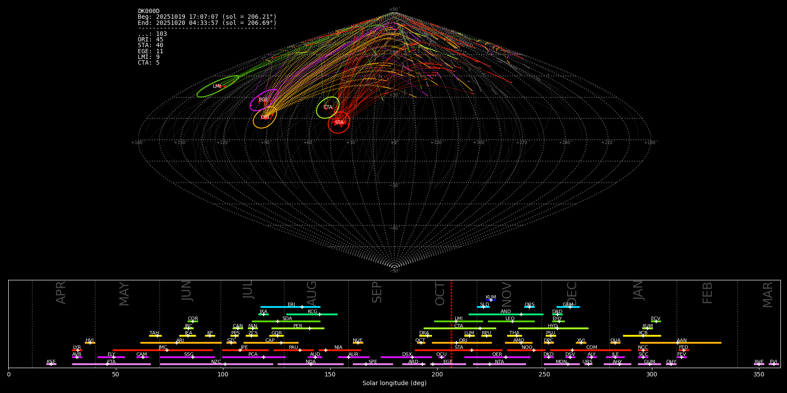Click the AUG month label in timeline

coord(312,293)
